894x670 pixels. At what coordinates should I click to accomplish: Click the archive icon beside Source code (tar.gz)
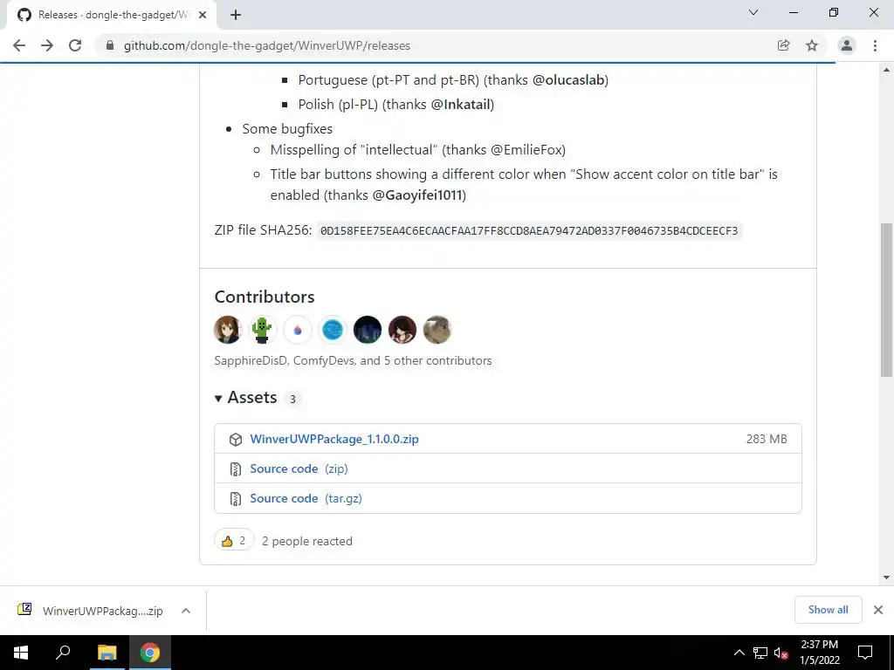coord(236,499)
